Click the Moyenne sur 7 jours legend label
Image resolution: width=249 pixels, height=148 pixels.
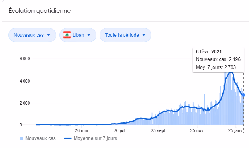[95, 138]
